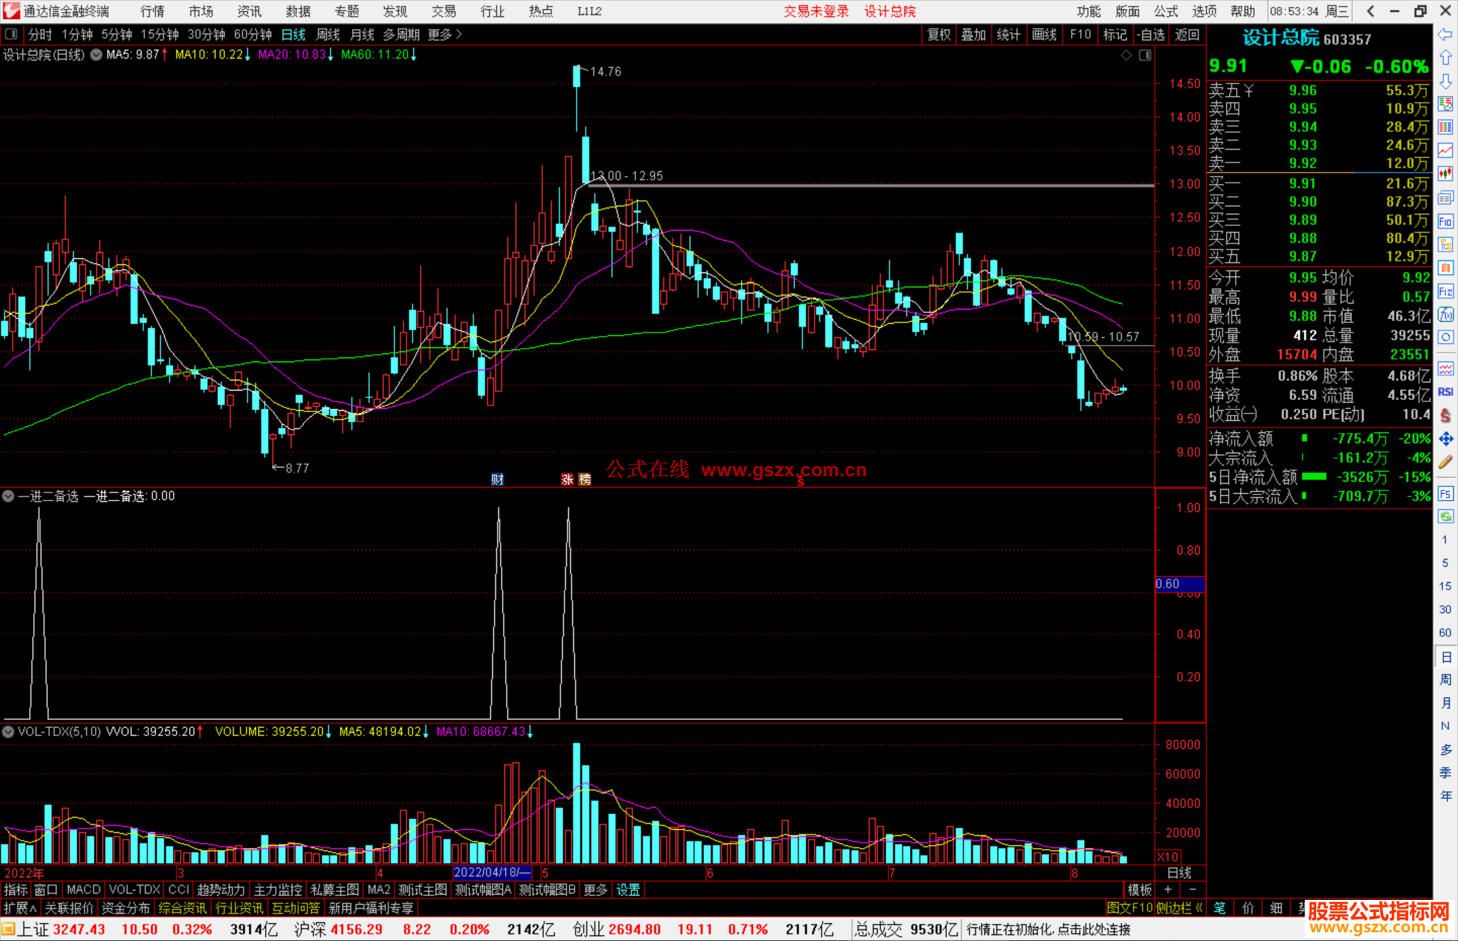Viewport: 1458px width, 941px height.
Task: Click the blue four-way move arrows icon
Action: [x=1445, y=439]
